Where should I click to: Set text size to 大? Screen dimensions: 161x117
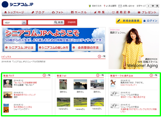pos(157,6)
